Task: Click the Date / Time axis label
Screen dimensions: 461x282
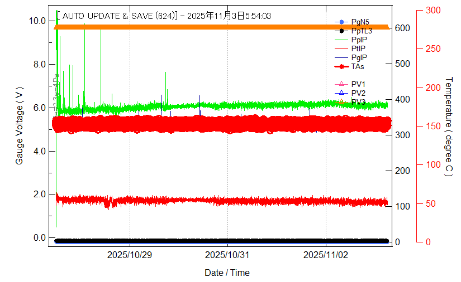Action: click(227, 273)
